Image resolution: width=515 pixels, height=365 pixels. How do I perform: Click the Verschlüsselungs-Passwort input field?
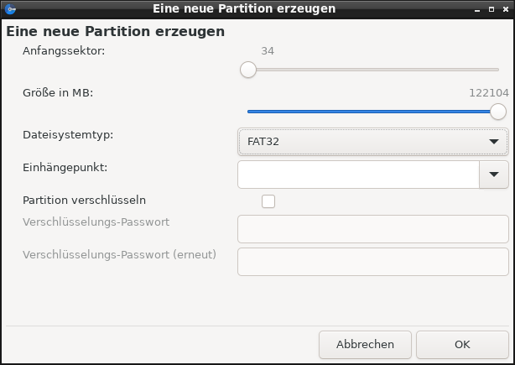tap(373, 229)
